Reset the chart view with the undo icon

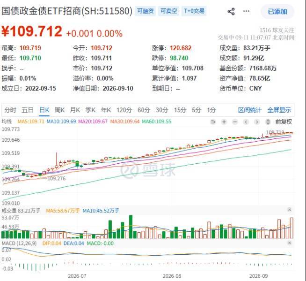[x=213, y=122]
